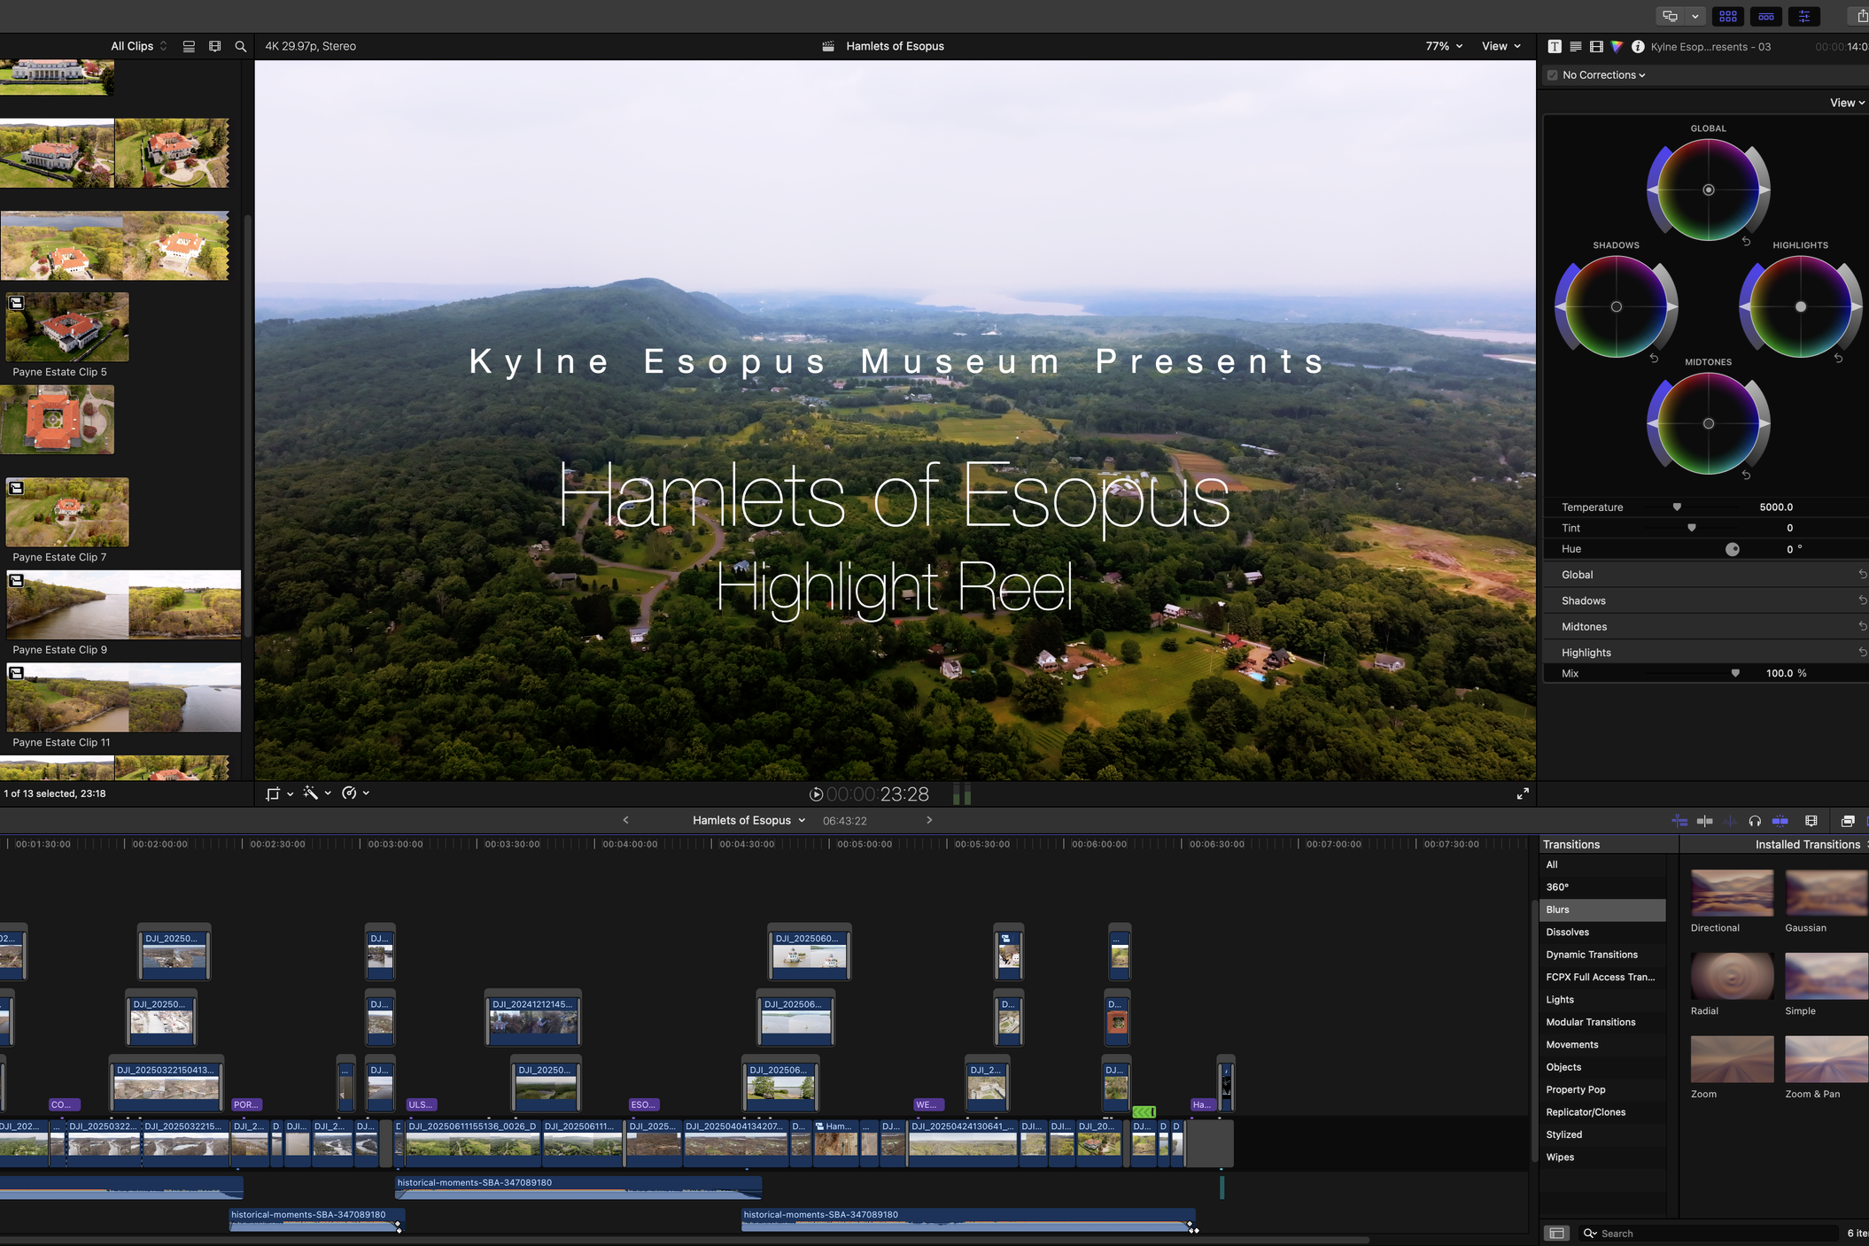The image size is (1869, 1246).
Task: Toggle the browser panel grid button
Action: (x=1727, y=16)
